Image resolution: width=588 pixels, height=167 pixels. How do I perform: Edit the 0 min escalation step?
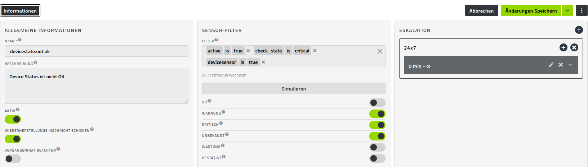(x=551, y=65)
